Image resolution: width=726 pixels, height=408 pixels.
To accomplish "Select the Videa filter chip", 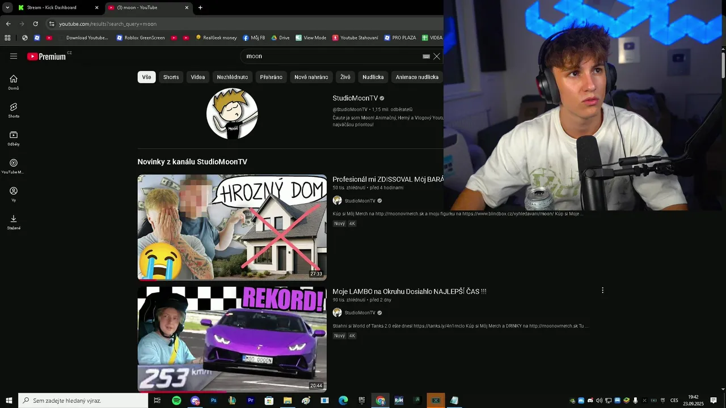I will (x=198, y=77).
